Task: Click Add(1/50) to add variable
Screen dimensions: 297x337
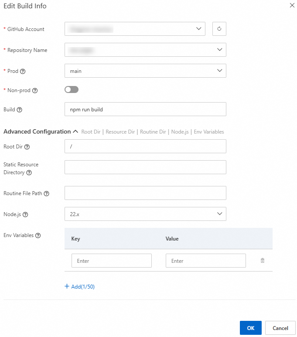Action: click(80, 286)
